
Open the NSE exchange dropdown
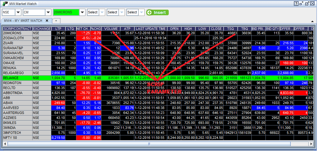(18, 12)
